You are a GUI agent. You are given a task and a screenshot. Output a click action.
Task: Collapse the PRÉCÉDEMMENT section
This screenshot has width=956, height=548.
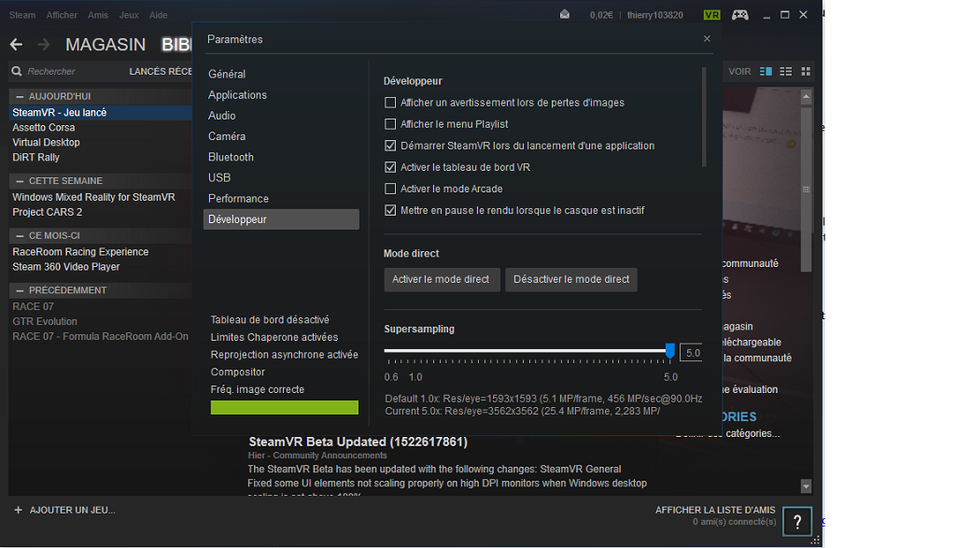[20, 290]
